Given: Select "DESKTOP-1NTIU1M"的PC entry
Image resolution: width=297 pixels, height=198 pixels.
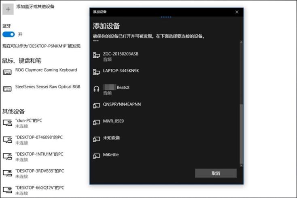Looking at the screenshot, I should pyautogui.click(x=39, y=154).
